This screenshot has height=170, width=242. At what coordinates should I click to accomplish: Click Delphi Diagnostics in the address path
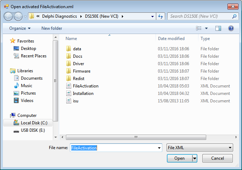click(60, 16)
